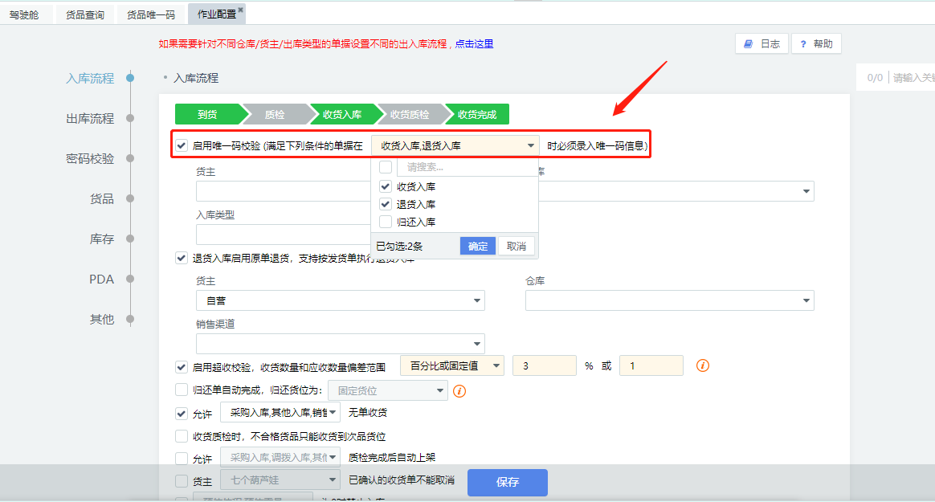Open the 帮助 button
This screenshot has width=935, height=502.
tap(816, 43)
